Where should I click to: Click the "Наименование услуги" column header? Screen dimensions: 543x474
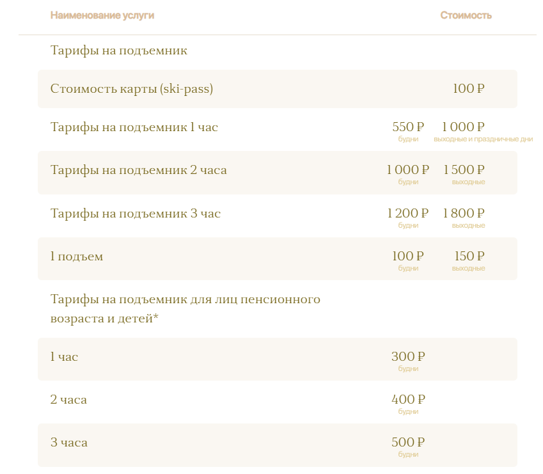102,15
